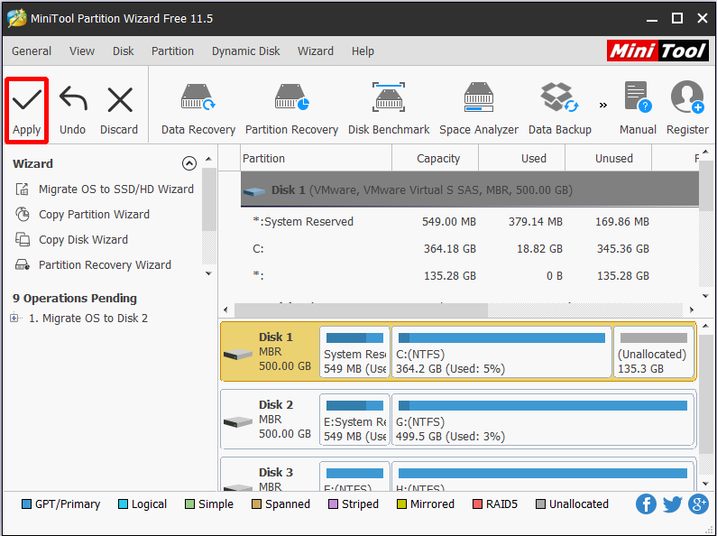Select Disk 3 in the disk map
Image resolution: width=717 pixels, height=536 pixels.
270,475
